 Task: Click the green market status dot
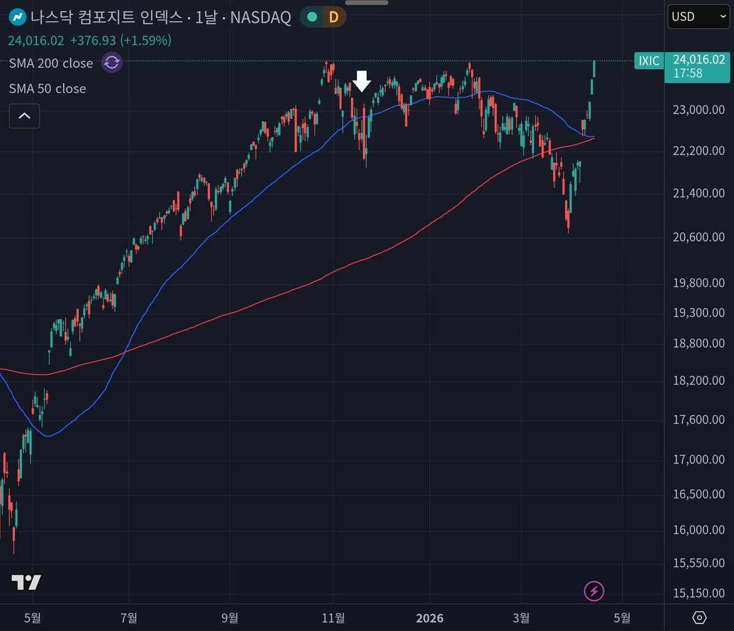[312, 17]
